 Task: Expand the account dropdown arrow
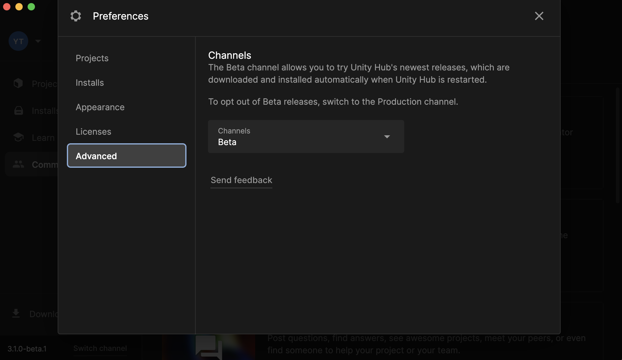pyautogui.click(x=38, y=41)
